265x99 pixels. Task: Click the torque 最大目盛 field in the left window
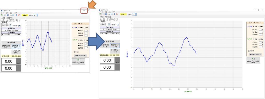pyautogui.click(x=87, y=31)
